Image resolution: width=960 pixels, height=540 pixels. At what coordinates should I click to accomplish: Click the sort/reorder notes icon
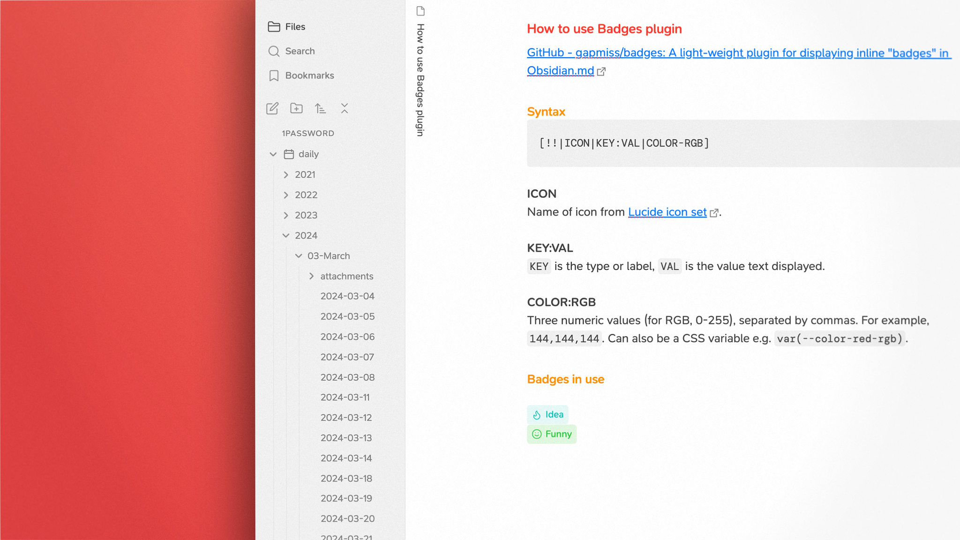[x=321, y=108]
